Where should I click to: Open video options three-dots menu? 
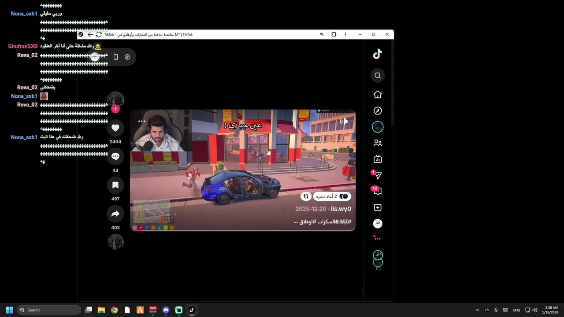point(141,121)
